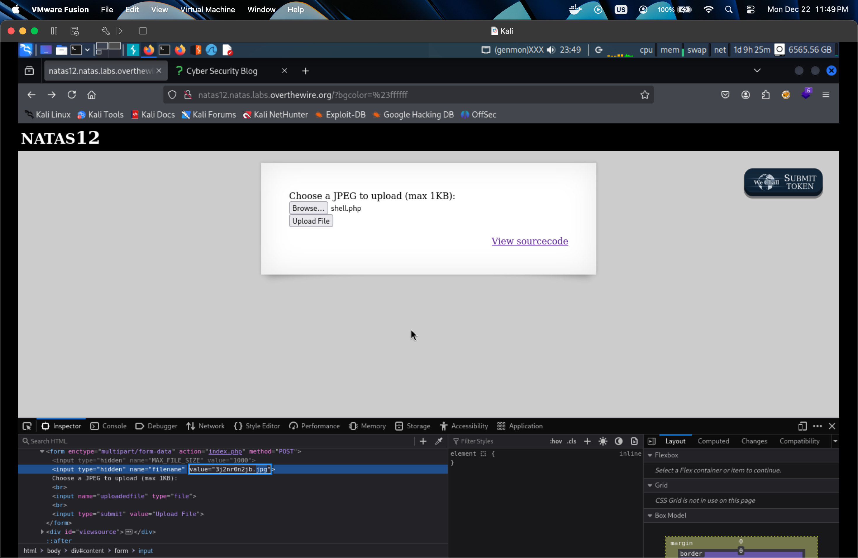This screenshot has width=858, height=558.
Task: Click the element picker icon in devtools
Action: (x=27, y=426)
